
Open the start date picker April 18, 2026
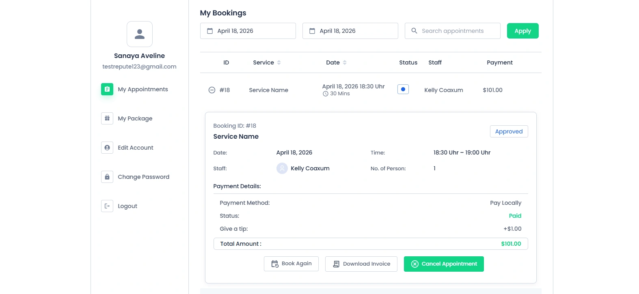[248, 31]
